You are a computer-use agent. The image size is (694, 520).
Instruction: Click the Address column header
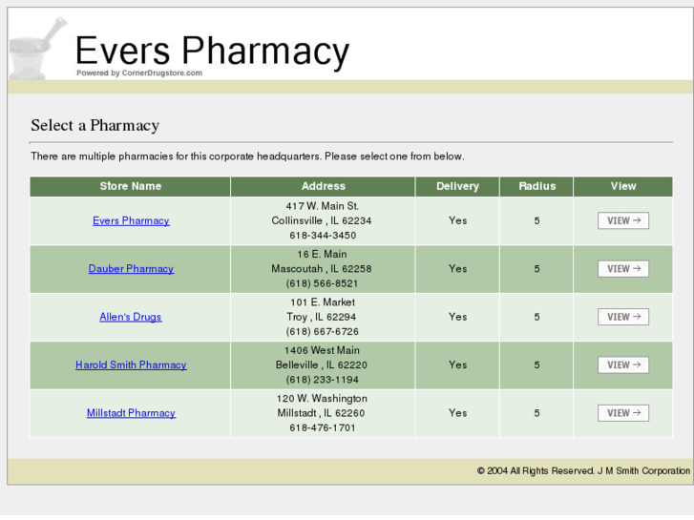323,186
